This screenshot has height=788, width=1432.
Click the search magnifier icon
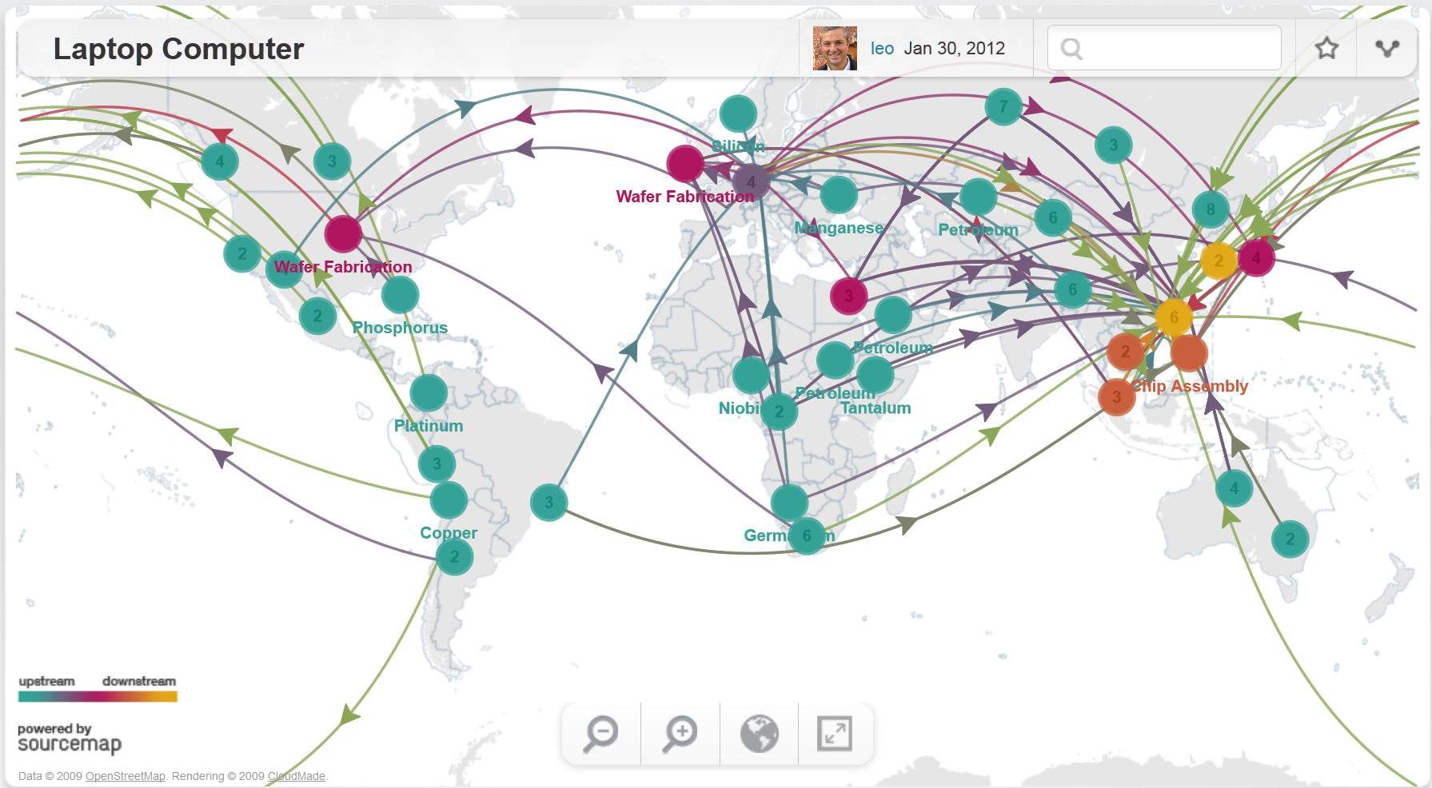point(1071,50)
